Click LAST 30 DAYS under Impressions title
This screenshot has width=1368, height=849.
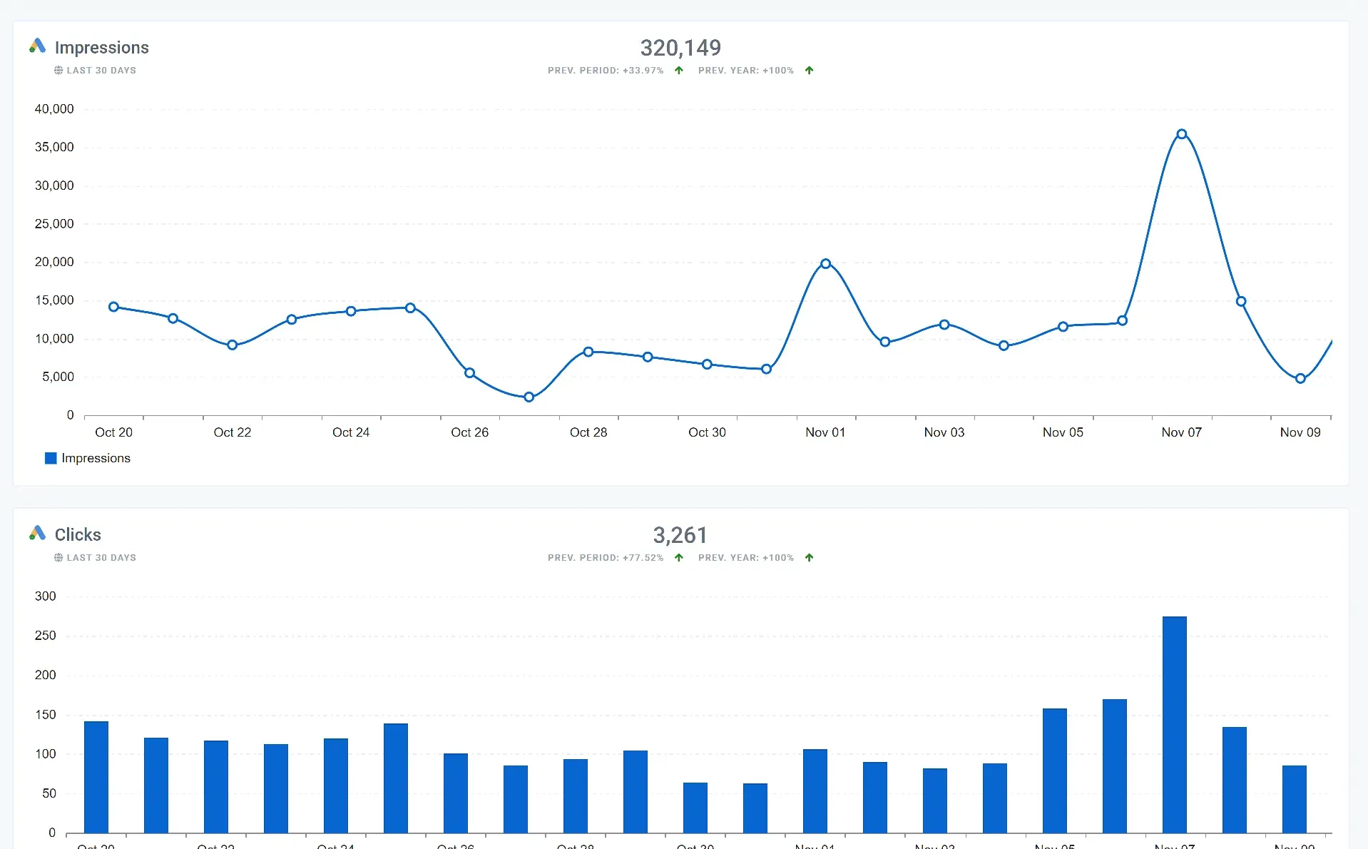point(101,71)
